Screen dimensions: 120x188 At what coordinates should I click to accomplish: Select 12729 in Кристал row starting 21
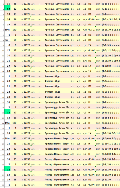pos(27,144)
